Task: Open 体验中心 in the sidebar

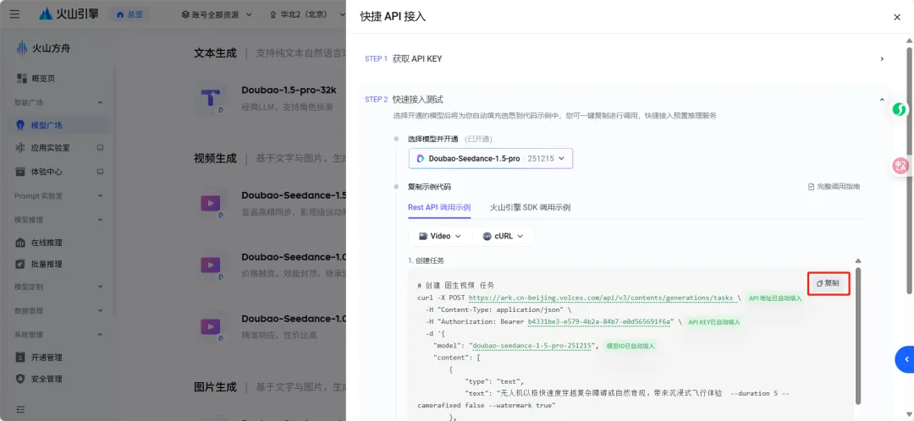Action: [47, 172]
